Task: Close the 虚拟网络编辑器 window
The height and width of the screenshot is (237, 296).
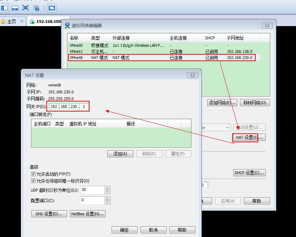Action: coord(267,25)
